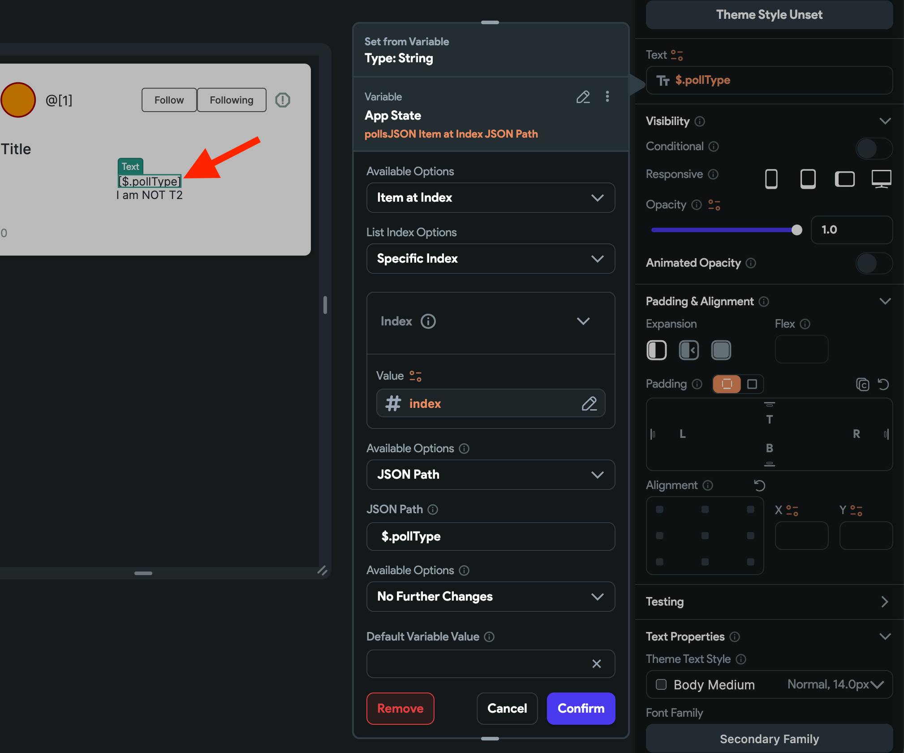
Task: Open the three-dot menu for App State variable
Action: [x=607, y=97]
